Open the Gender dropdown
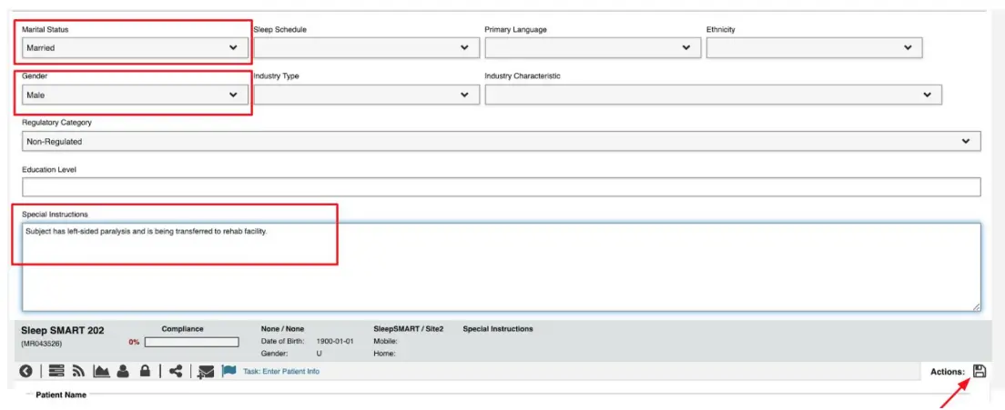The width and height of the screenshot is (1005, 410). point(134,95)
